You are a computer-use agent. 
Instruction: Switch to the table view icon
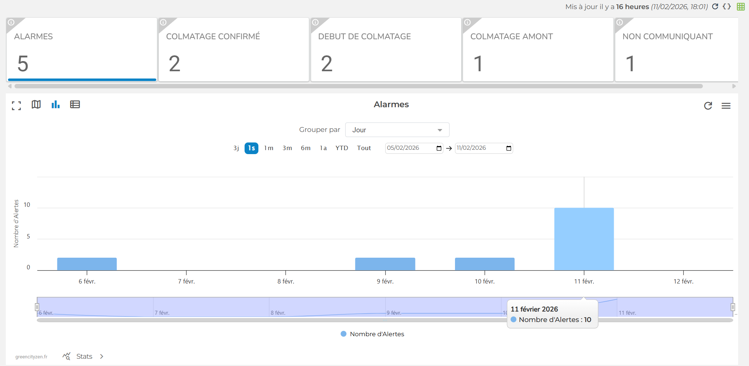click(x=75, y=105)
